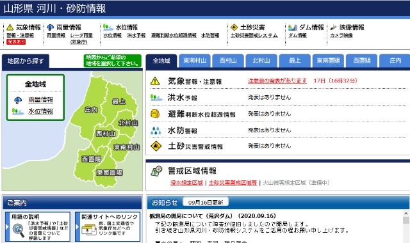Click red 注意報の発表があります link
This screenshot has height=243, width=410.
click(x=277, y=81)
